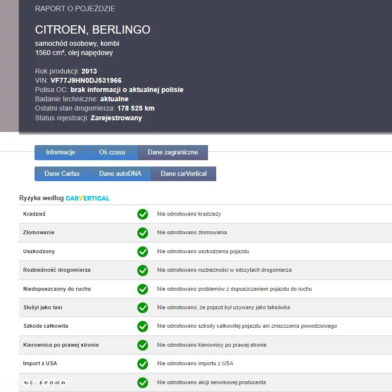
Task: Click check icon for Import z USA
Action: point(143,364)
